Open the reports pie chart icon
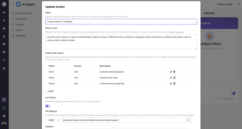Screen dimensions: 242x129 pos(4,28)
